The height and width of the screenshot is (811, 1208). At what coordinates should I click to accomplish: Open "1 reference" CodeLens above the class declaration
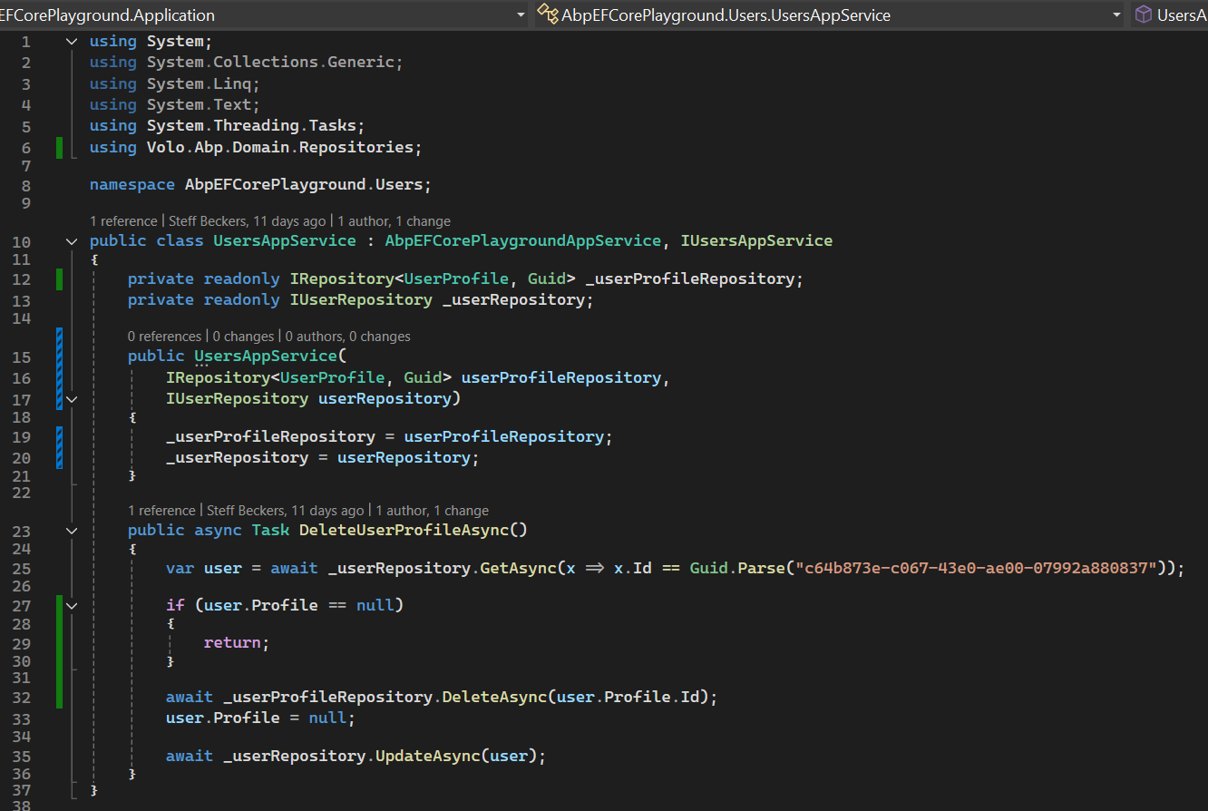[x=122, y=221]
